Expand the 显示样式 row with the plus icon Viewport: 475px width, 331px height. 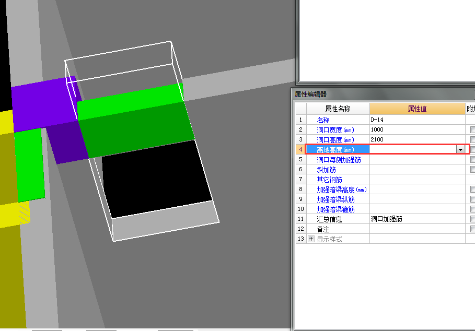[311, 239]
